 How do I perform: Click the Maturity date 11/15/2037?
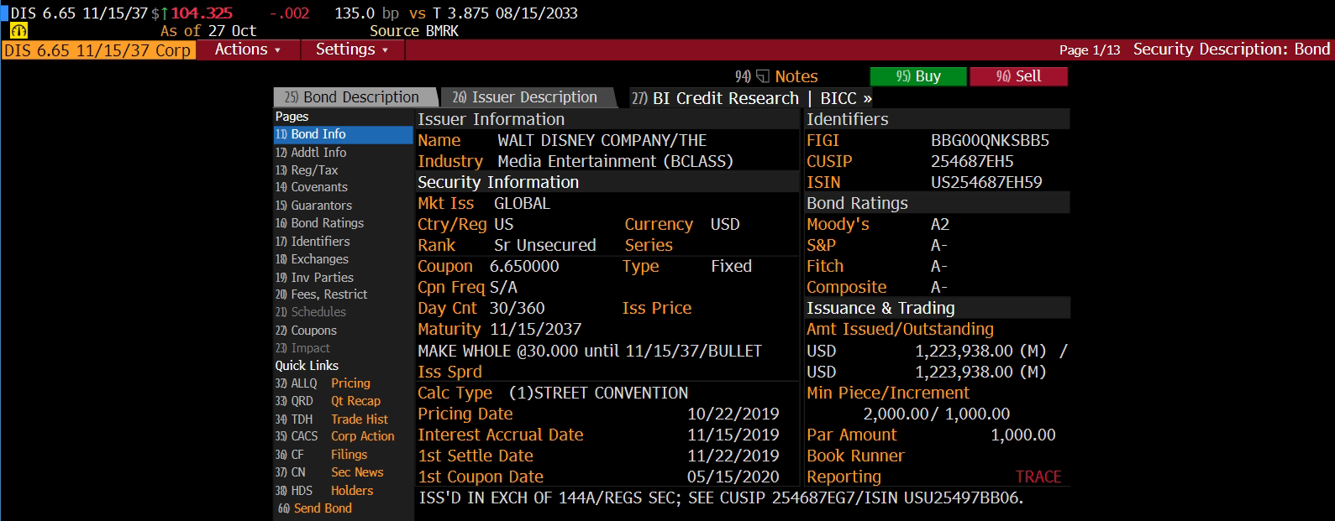coord(535,329)
